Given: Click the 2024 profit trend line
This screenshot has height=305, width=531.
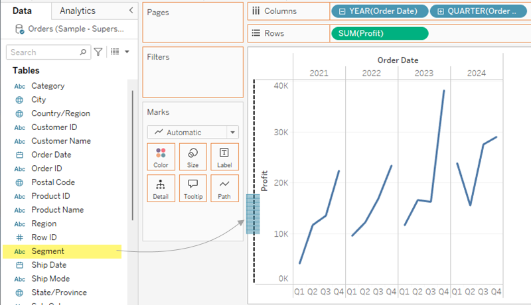Looking at the screenshot, I should [x=477, y=174].
